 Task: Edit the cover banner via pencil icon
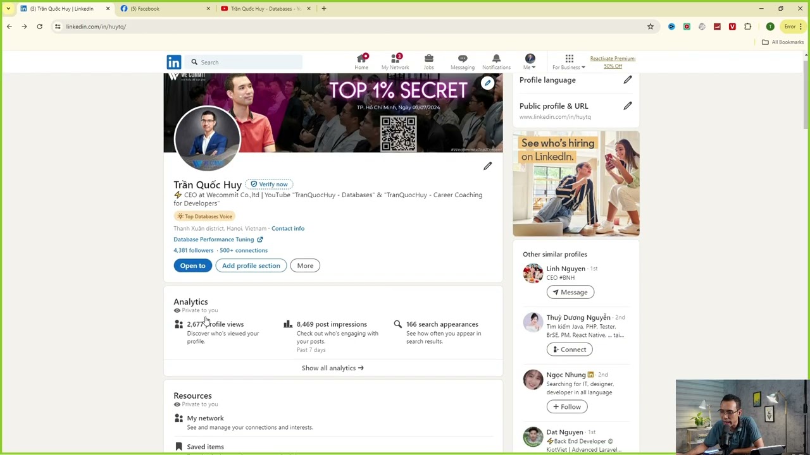pos(487,83)
